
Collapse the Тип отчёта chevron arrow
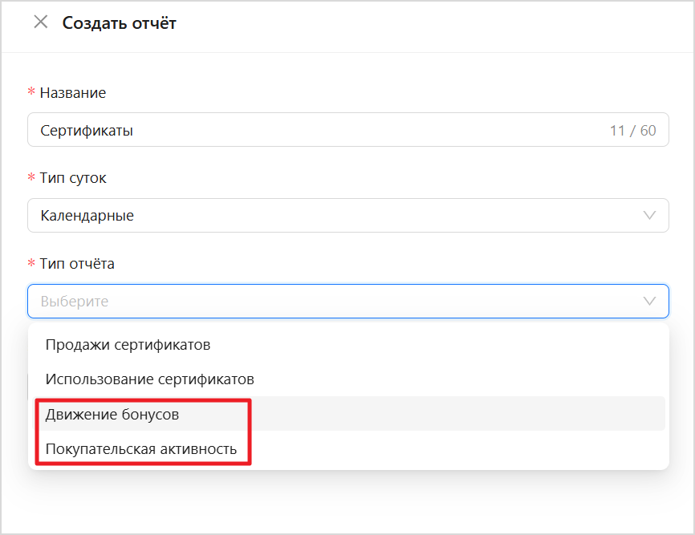(650, 302)
